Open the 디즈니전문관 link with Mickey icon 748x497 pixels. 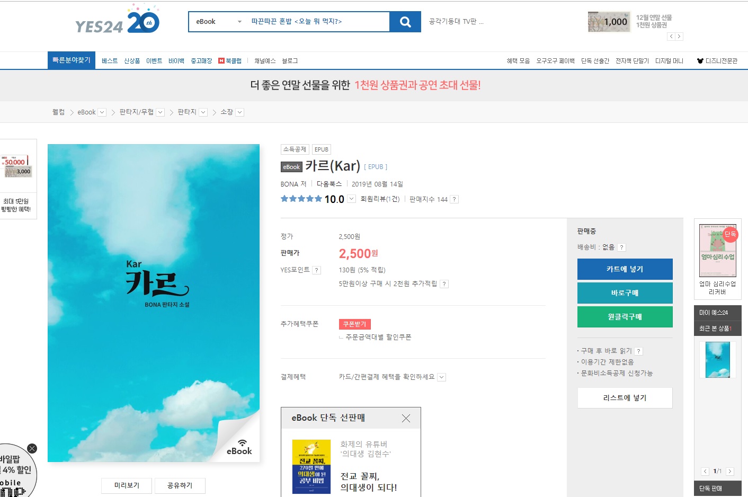[717, 61]
